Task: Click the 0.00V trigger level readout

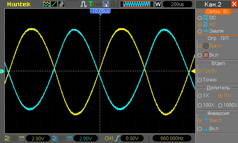Action: [132, 139]
